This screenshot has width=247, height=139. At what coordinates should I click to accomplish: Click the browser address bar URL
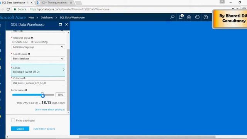tap(69, 9)
